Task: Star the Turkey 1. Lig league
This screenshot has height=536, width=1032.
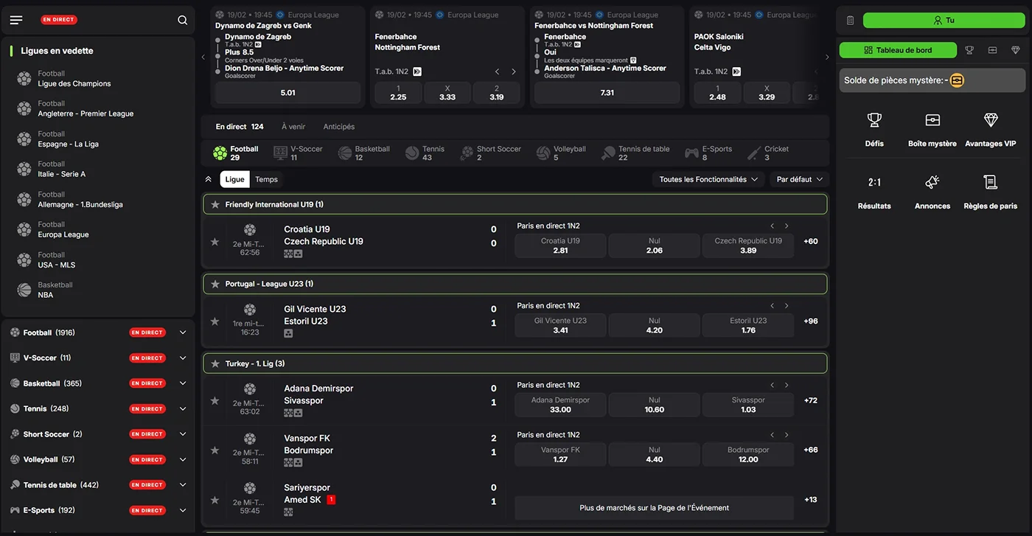Action: 215,363
